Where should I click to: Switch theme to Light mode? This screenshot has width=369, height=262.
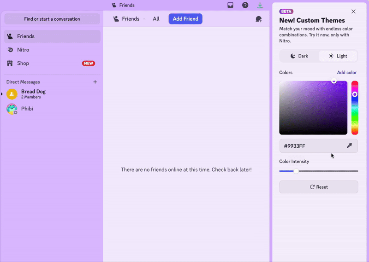point(338,56)
